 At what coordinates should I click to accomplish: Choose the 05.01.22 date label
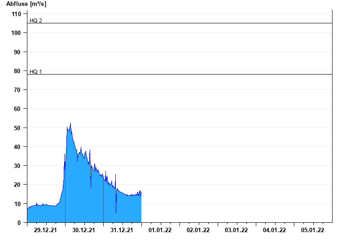pos(313,230)
